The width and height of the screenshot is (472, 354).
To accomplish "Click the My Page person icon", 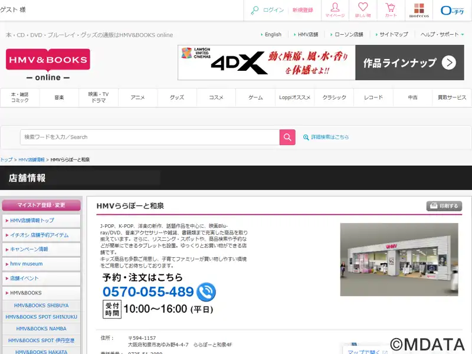I will [335, 9].
